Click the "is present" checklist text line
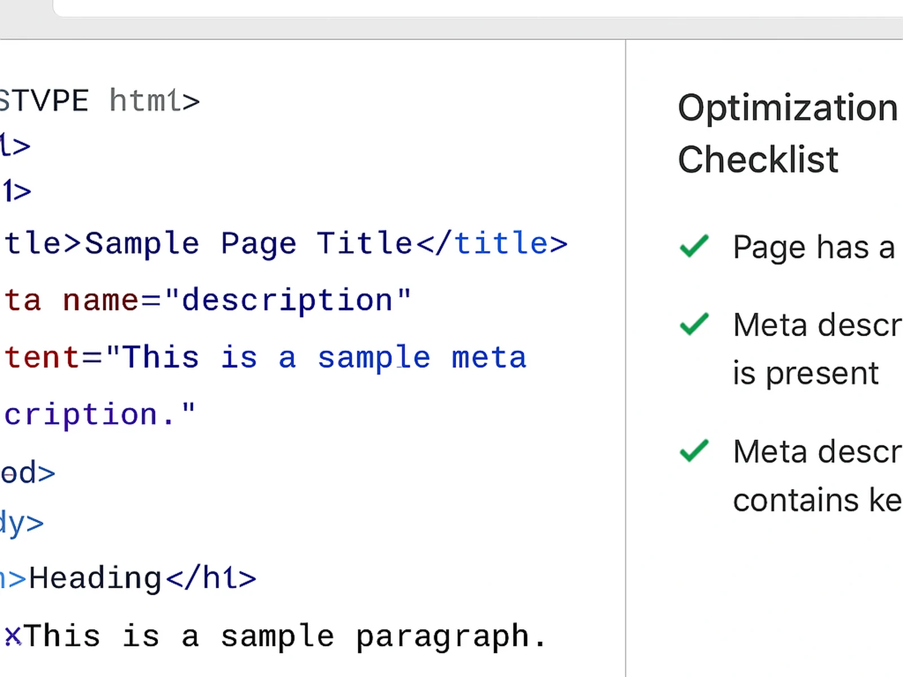This screenshot has width=903, height=677. click(805, 373)
